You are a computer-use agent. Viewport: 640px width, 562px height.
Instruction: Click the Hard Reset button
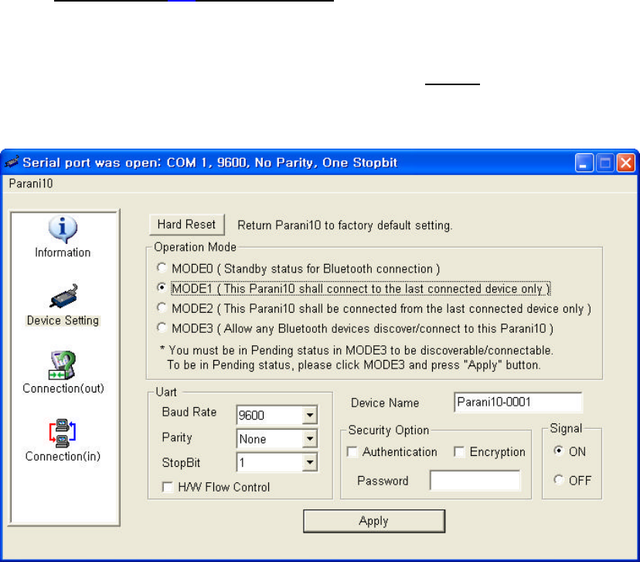click(x=186, y=224)
